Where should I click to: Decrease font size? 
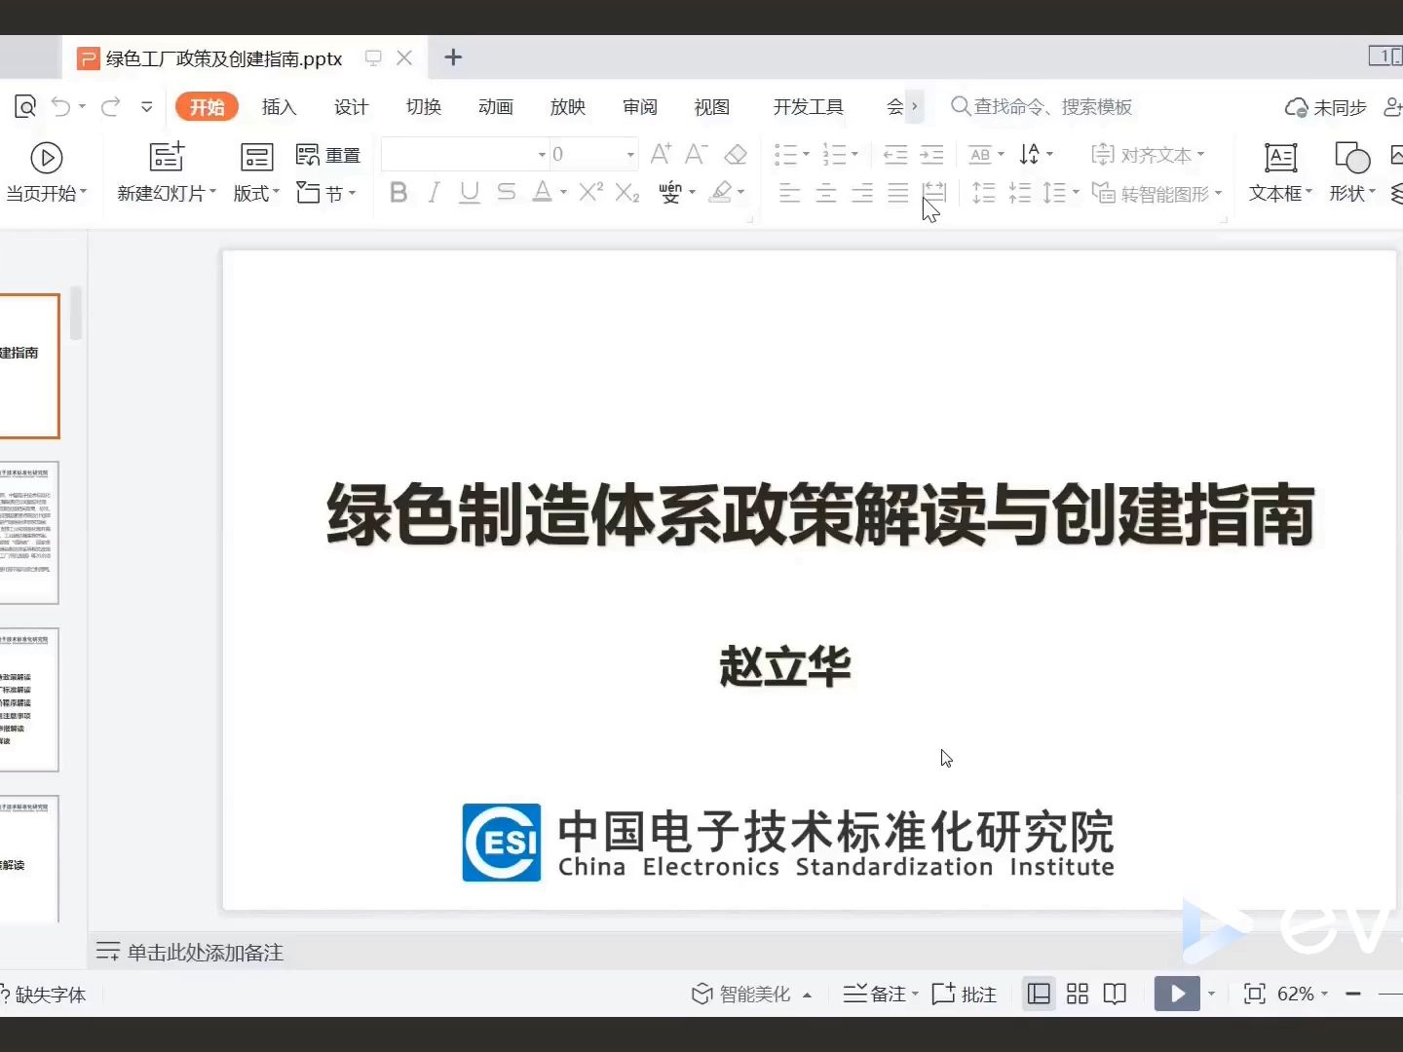click(x=696, y=154)
